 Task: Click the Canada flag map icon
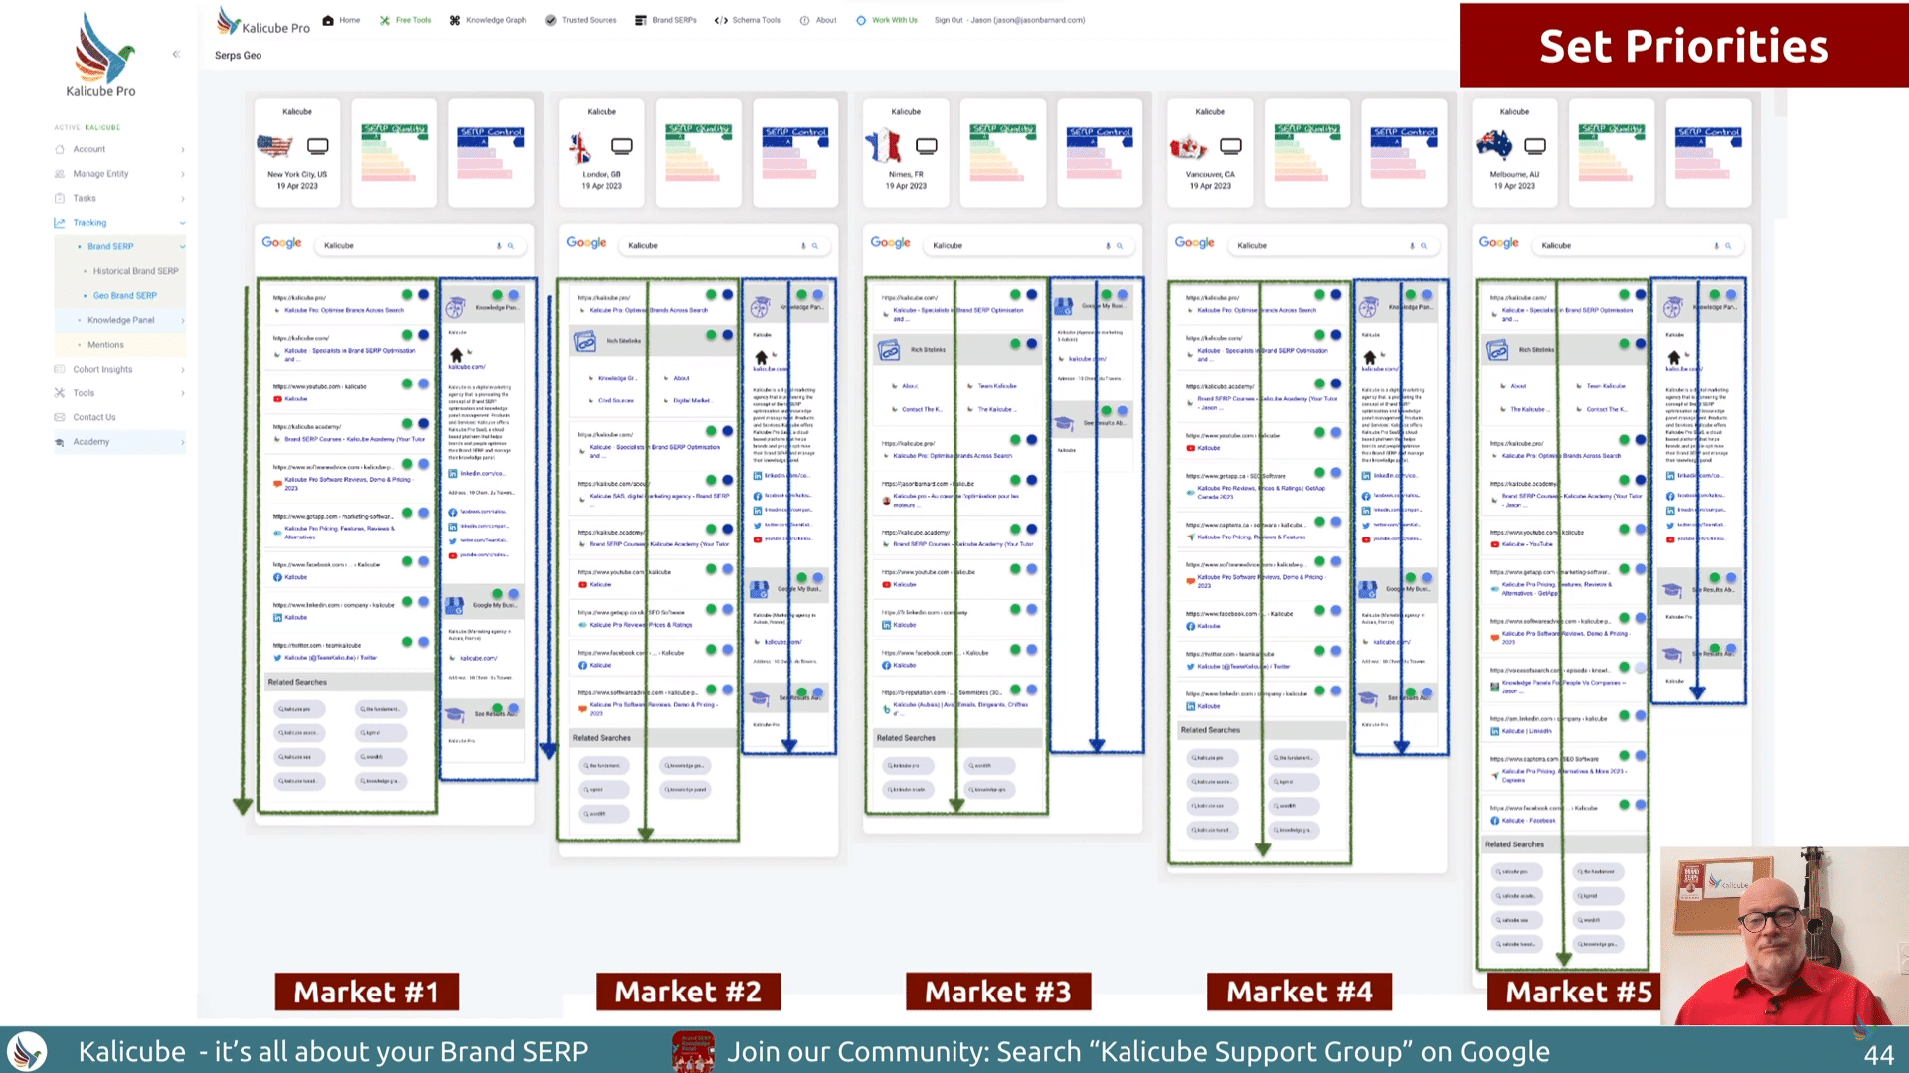click(x=1188, y=147)
